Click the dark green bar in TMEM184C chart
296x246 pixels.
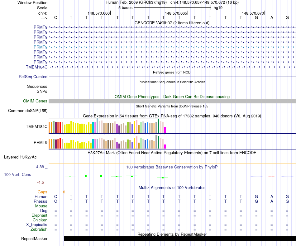coord(158,126)
